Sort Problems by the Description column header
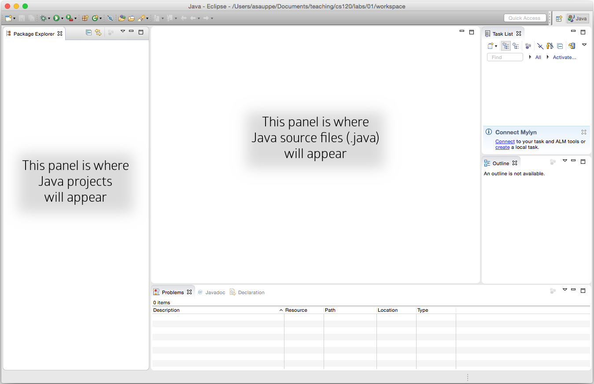594x384 pixels. point(216,310)
